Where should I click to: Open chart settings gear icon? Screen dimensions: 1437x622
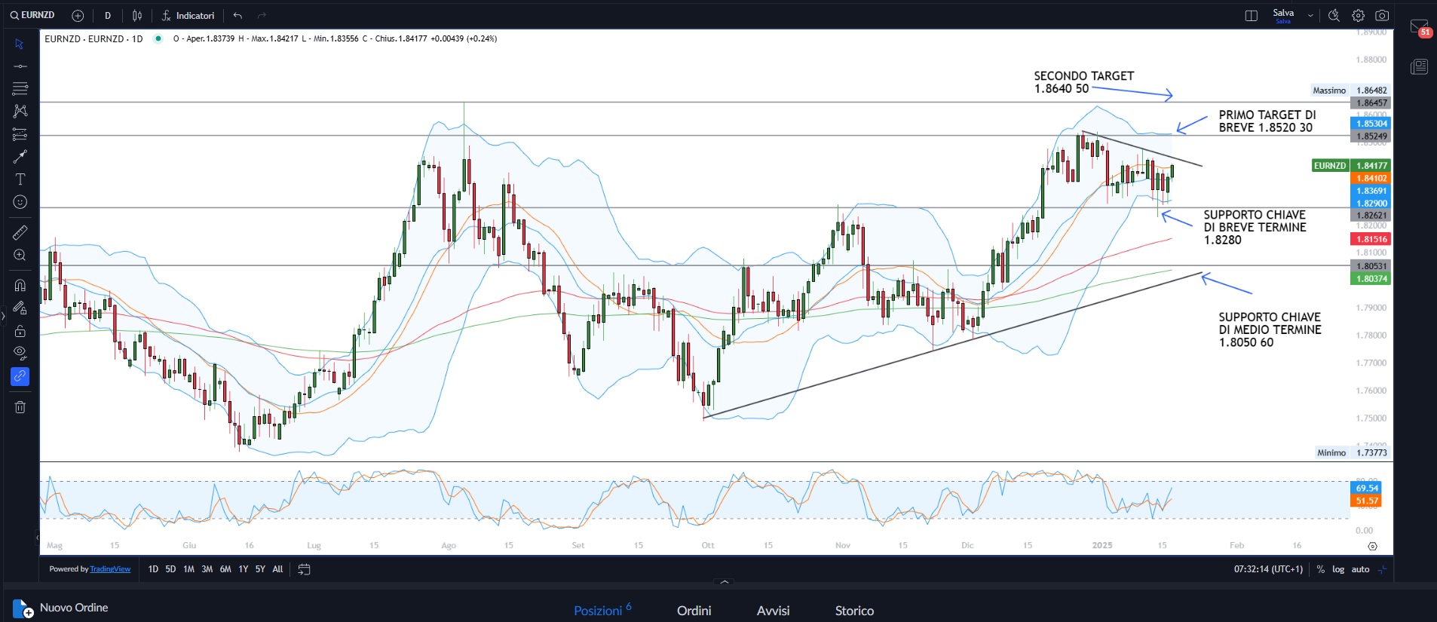click(1358, 16)
